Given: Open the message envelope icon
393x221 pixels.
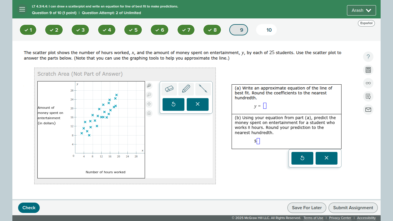Looking at the screenshot, I should pos(368,110).
